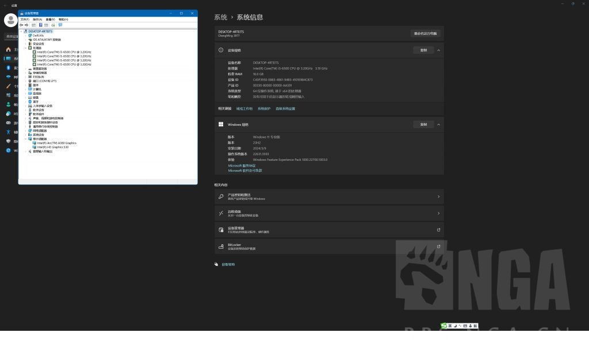Open the Sogou input method icon
Screen dimensions: 589x359
(x=444, y=326)
